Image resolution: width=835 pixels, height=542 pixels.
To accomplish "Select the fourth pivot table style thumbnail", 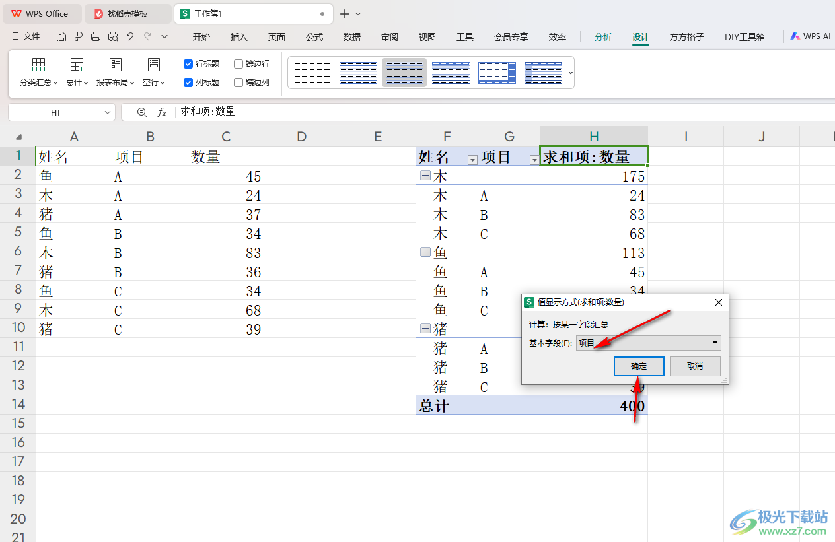I will pos(451,73).
